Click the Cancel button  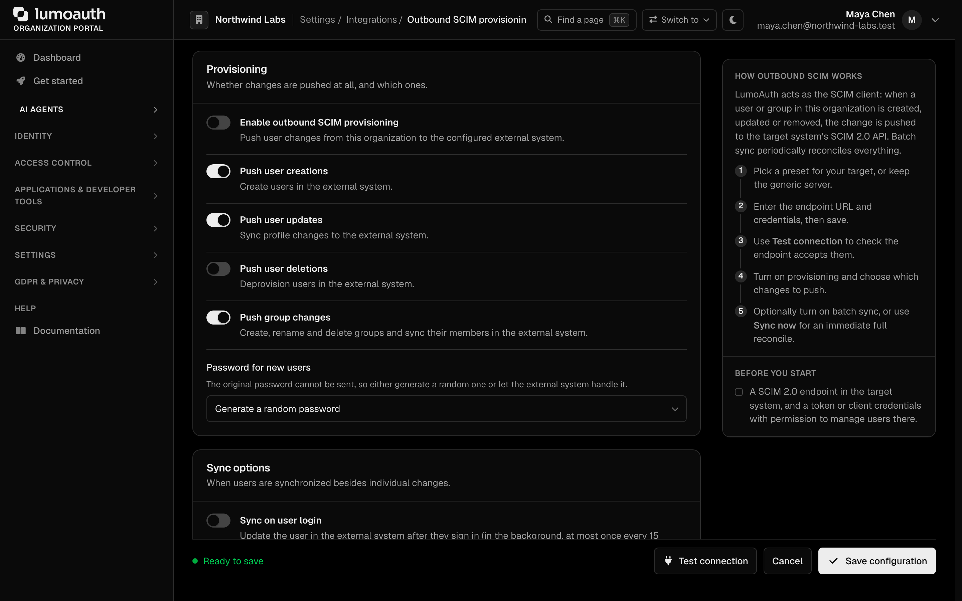coord(787,561)
